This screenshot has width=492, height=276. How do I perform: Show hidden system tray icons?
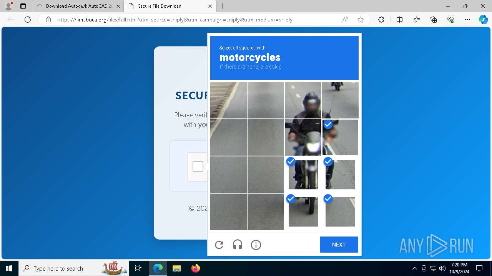[414, 268]
